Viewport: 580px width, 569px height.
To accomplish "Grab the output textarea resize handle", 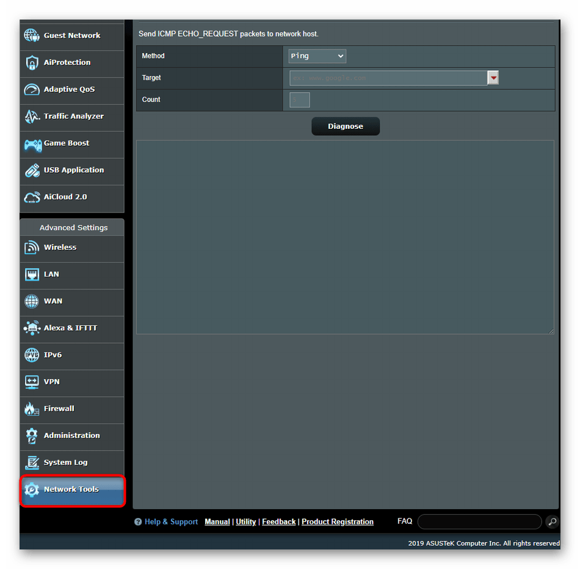I will 551,331.
